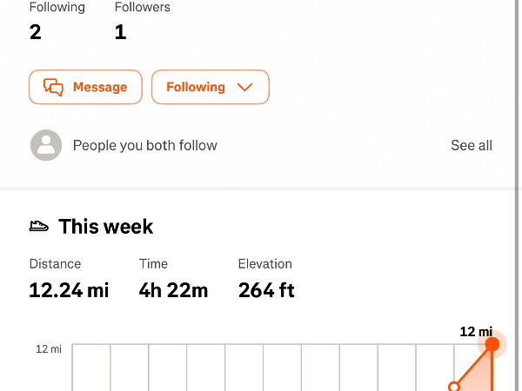Select the Time 4h 22m stat
Viewport: 522px width, 391px height.
coord(173,290)
